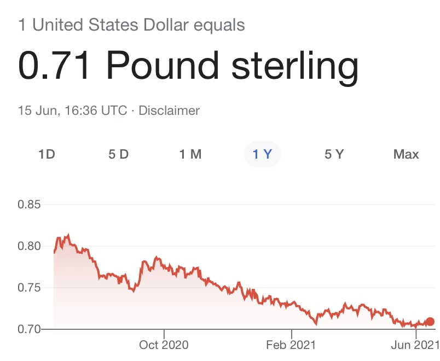The width and height of the screenshot is (440, 361).
Task: Switch to the 5 Y range
Action: coord(334,154)
